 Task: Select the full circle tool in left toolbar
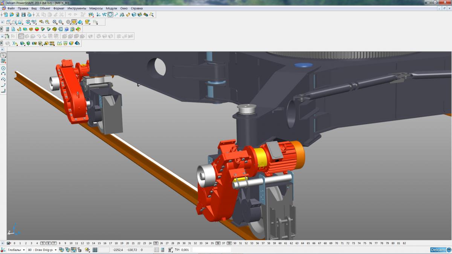(x=3, y=68)
